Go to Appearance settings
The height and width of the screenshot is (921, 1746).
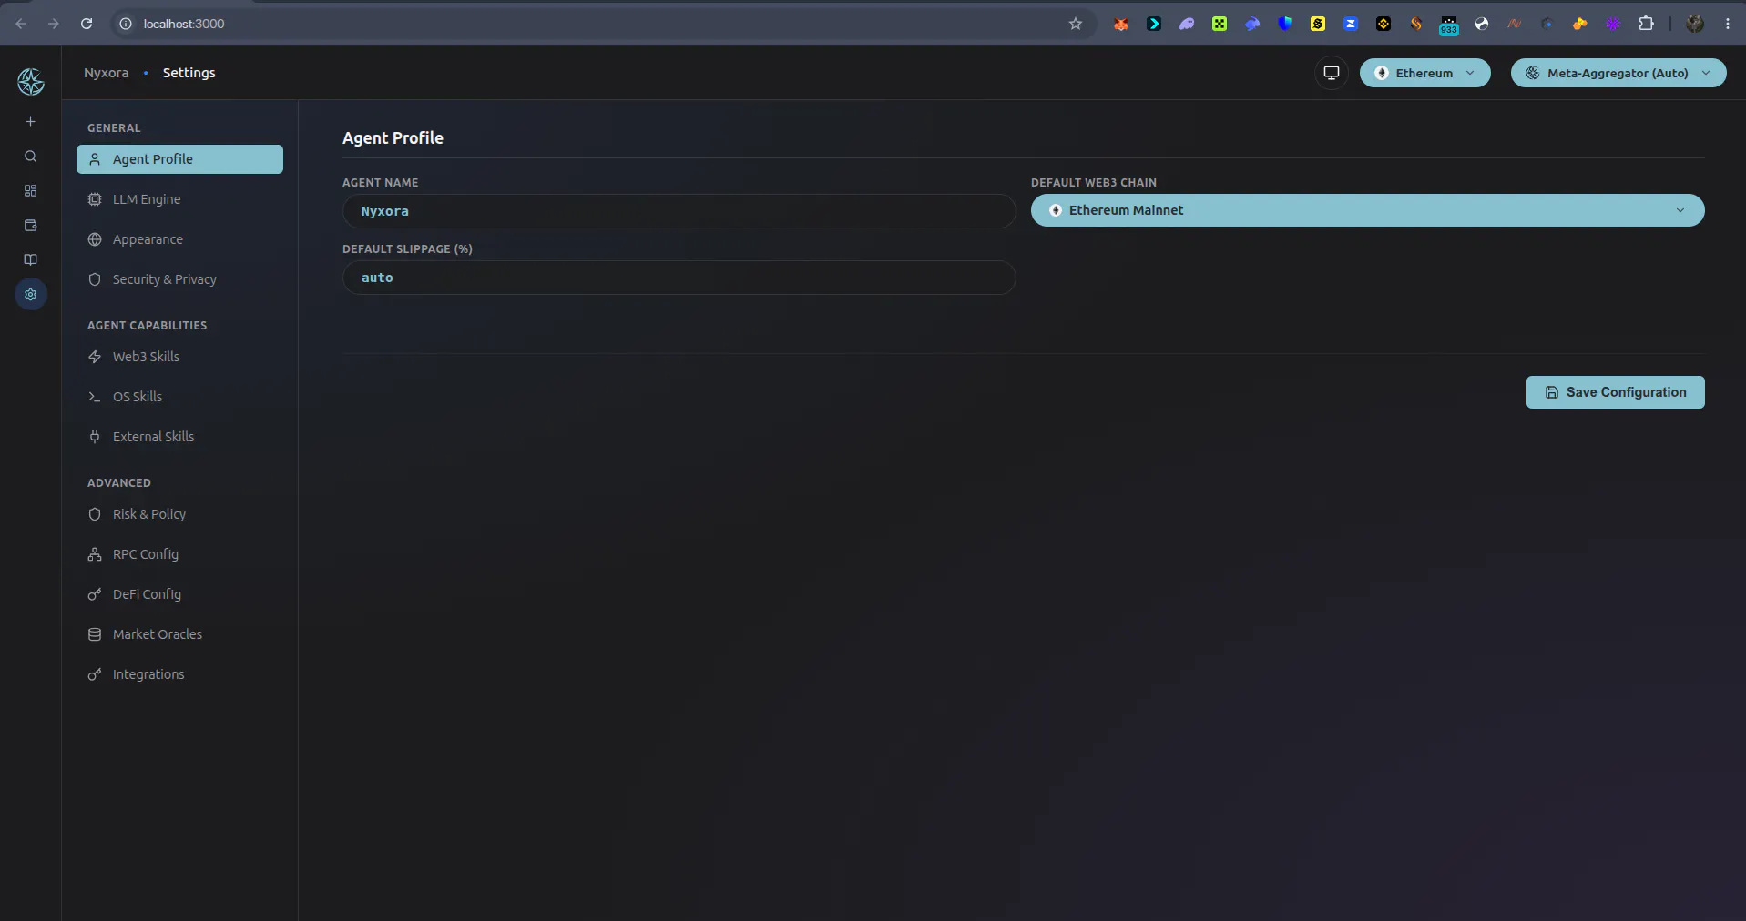179,239
